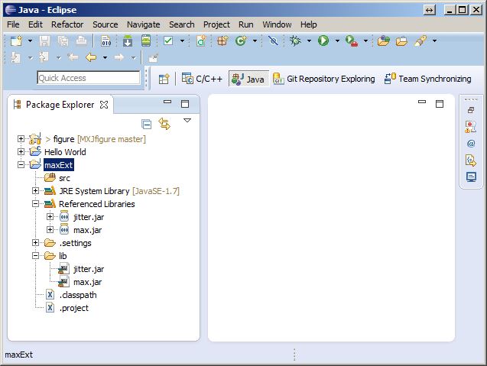Select the .classpath file in tree
Screen dimensions: 487x366
77,295
